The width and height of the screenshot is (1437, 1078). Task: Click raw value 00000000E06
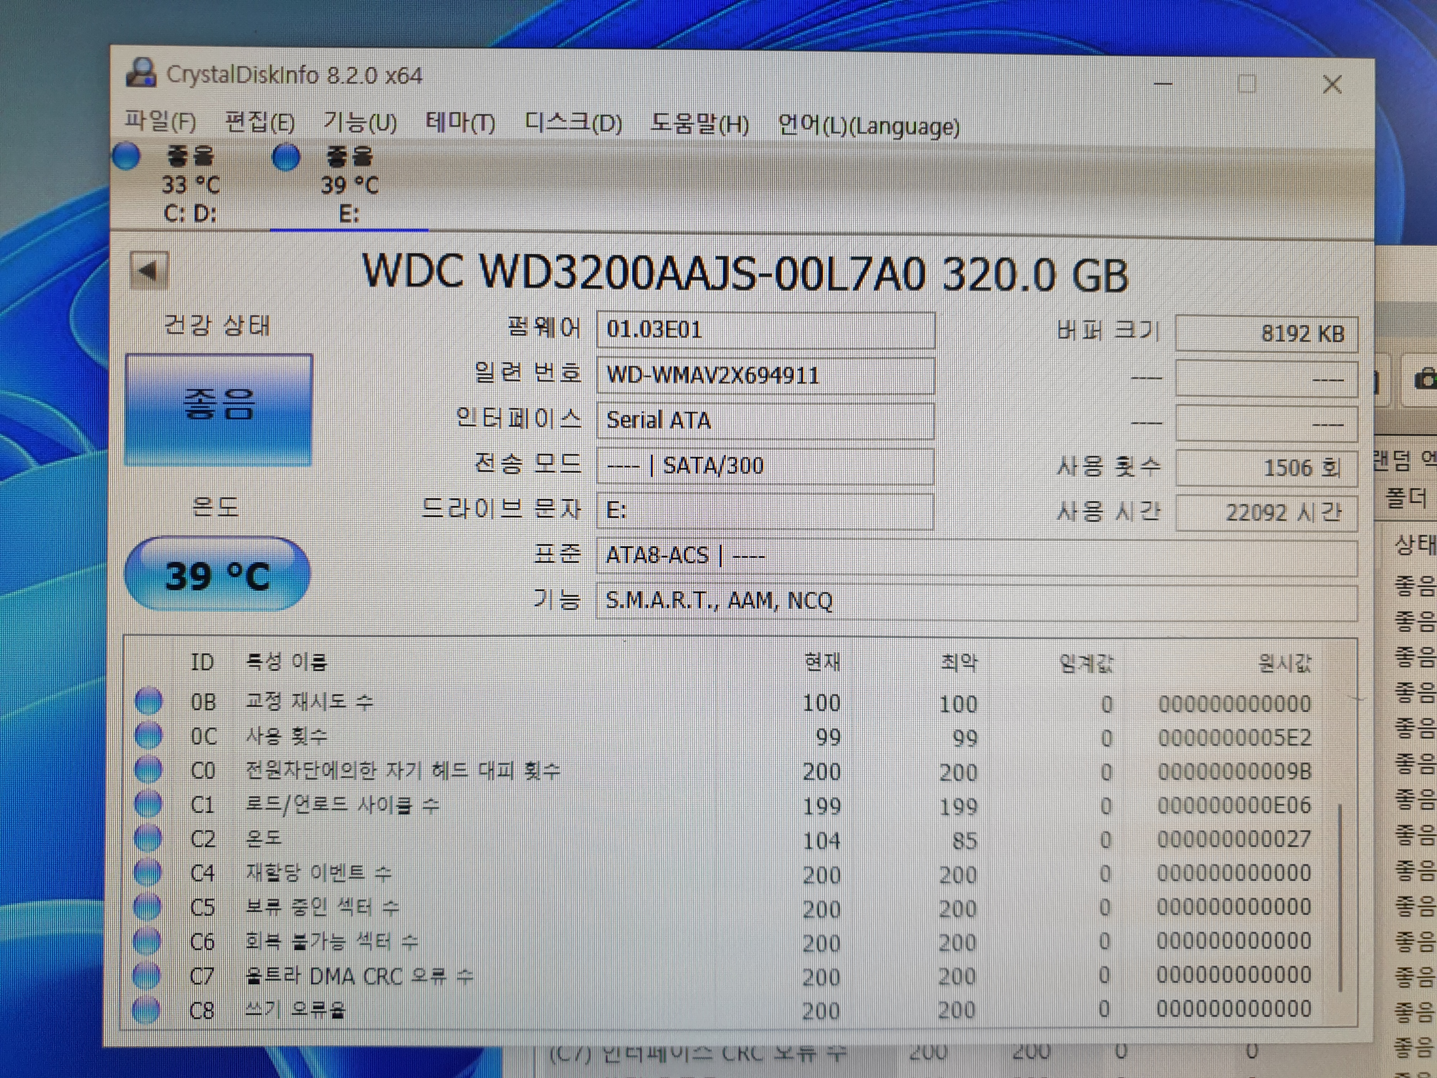pyautogui.click(x=1234, y=806)
